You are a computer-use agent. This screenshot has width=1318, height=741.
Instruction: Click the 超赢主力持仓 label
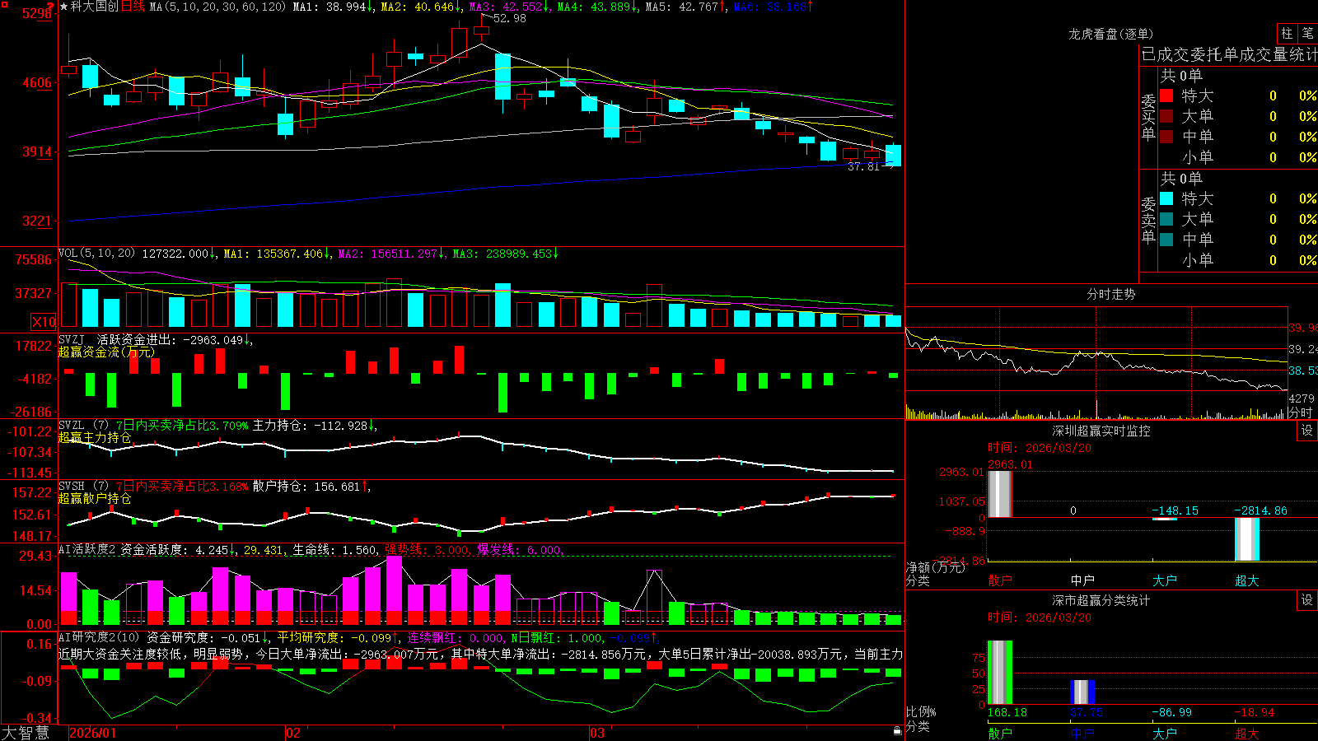tap(95, 437)
